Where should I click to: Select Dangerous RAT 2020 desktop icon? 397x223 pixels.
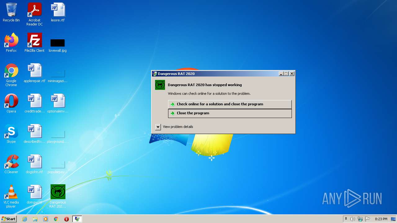click(x=58, y=196)
